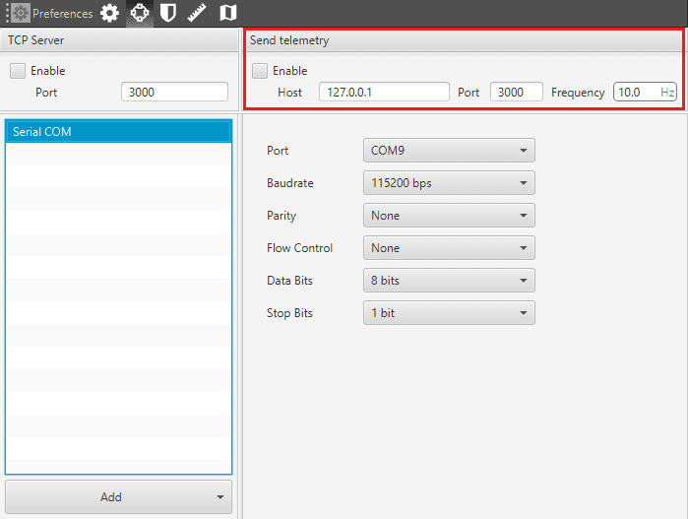Image resolution: width=688 pixels, height=519 pixels.
Task: Click the Flow Control label
Action: 299,248
